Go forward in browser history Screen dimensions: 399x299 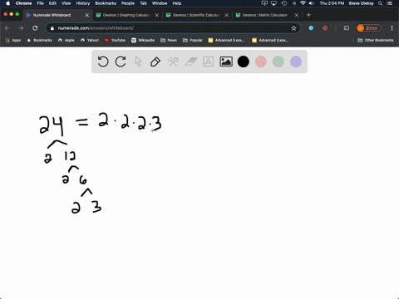[x=21, y=28]
